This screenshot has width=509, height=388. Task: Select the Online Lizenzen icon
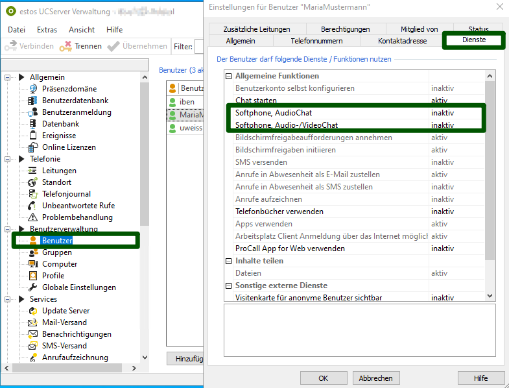point(32,147)
